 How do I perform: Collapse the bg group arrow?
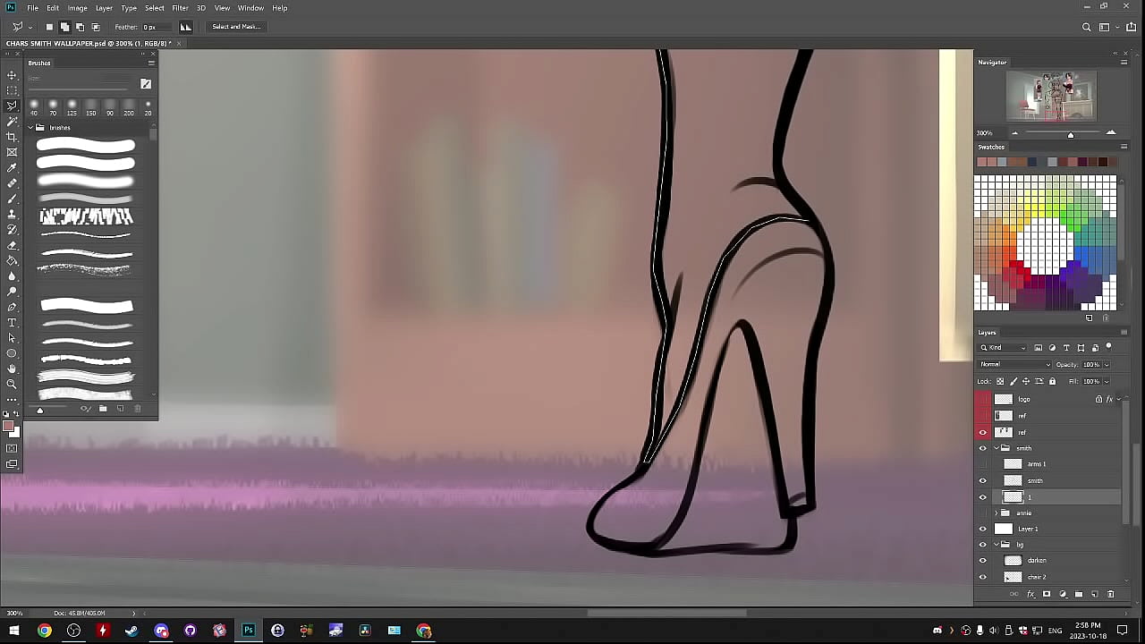pyautogui.click(x=997, y=545)
